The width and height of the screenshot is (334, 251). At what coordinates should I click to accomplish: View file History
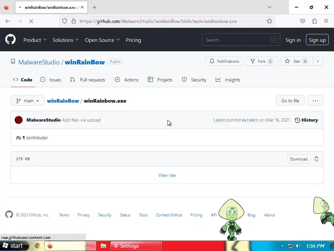click(306, 120)
